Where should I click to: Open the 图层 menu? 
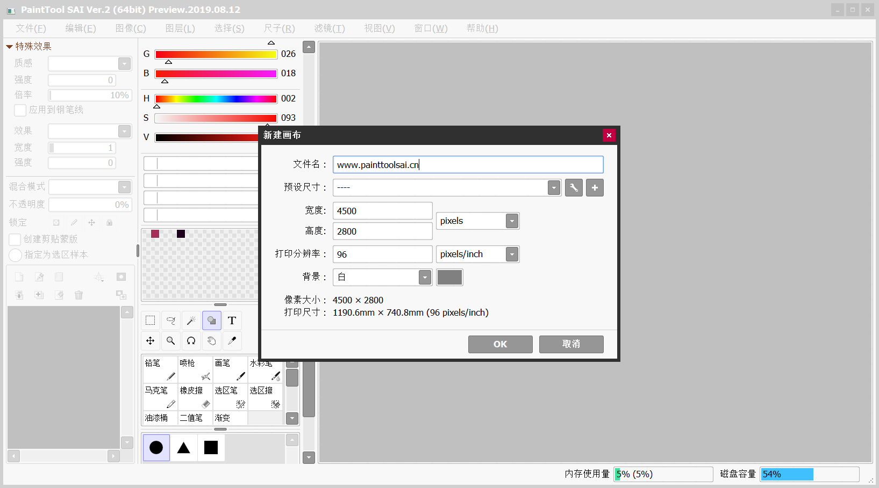pos(180,28)
